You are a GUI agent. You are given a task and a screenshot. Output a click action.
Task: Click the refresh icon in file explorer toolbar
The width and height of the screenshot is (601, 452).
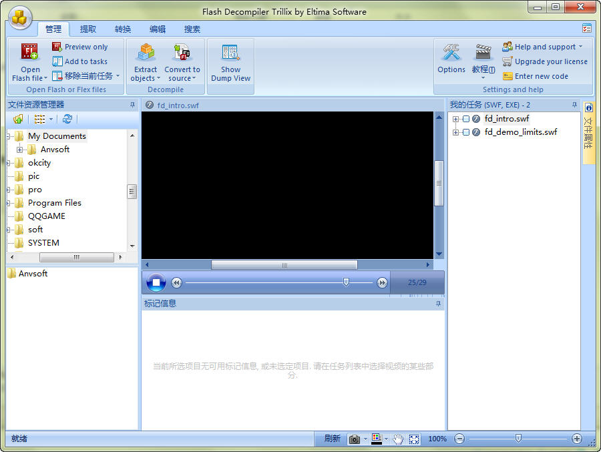click(x=67, y=119)
